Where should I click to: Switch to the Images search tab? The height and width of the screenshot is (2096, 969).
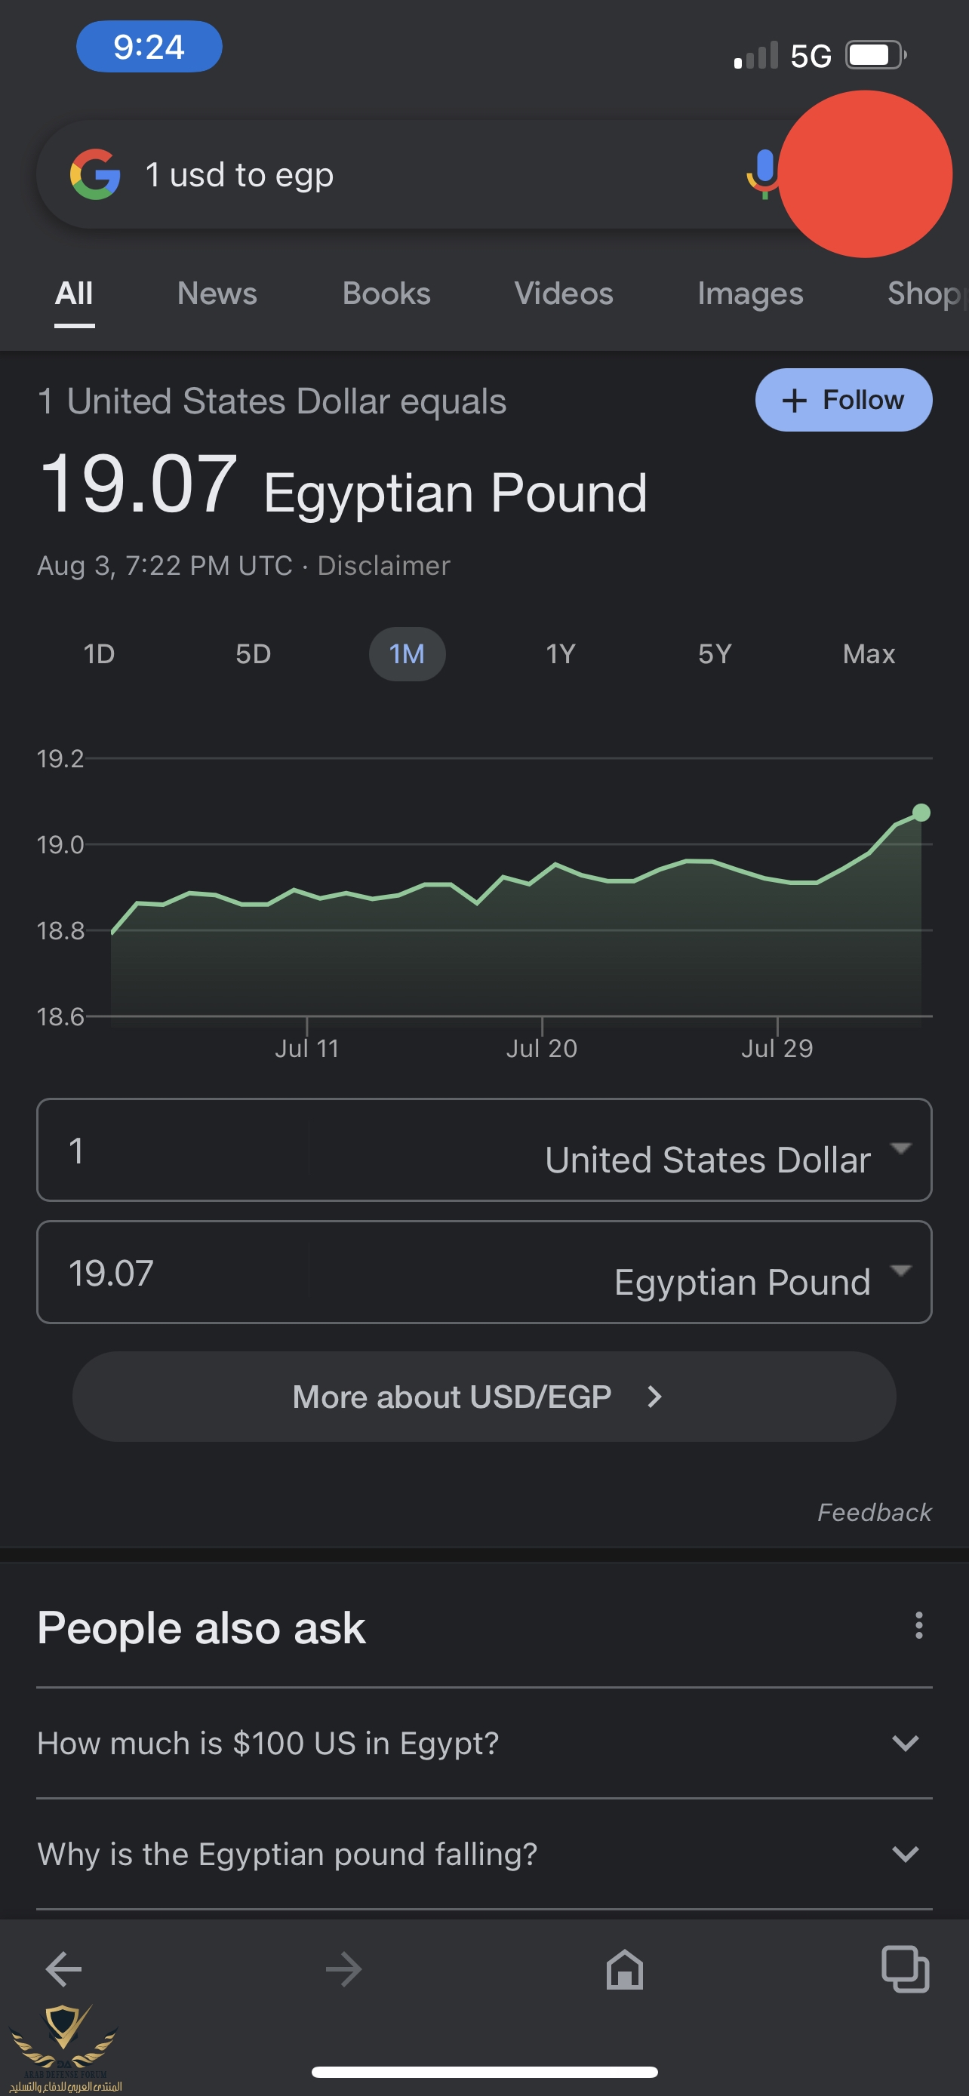(749, 294)
